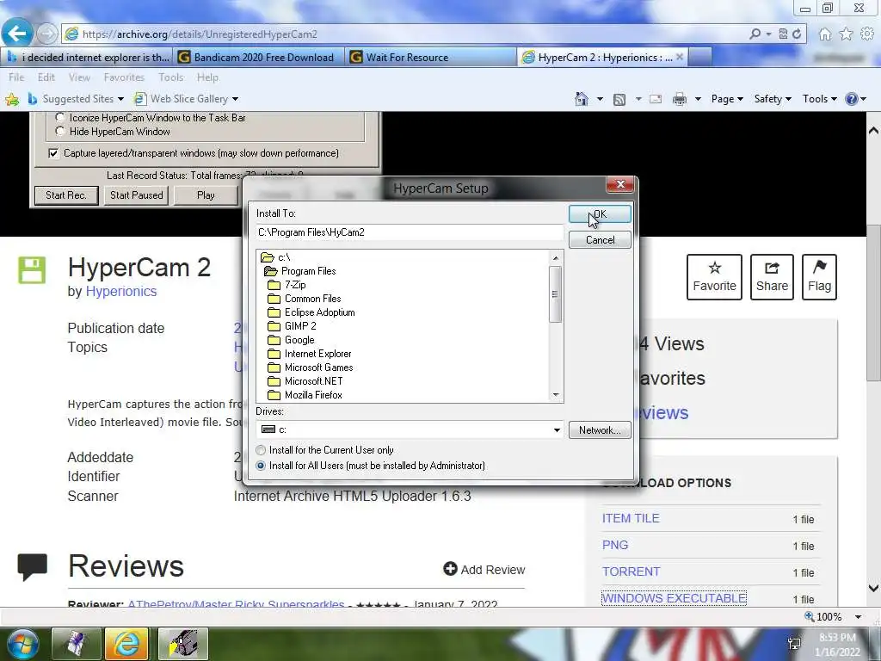Toggle Capture layered/transparent windows checkbox
Screen dimensions: 881x661
click(53, 153)
